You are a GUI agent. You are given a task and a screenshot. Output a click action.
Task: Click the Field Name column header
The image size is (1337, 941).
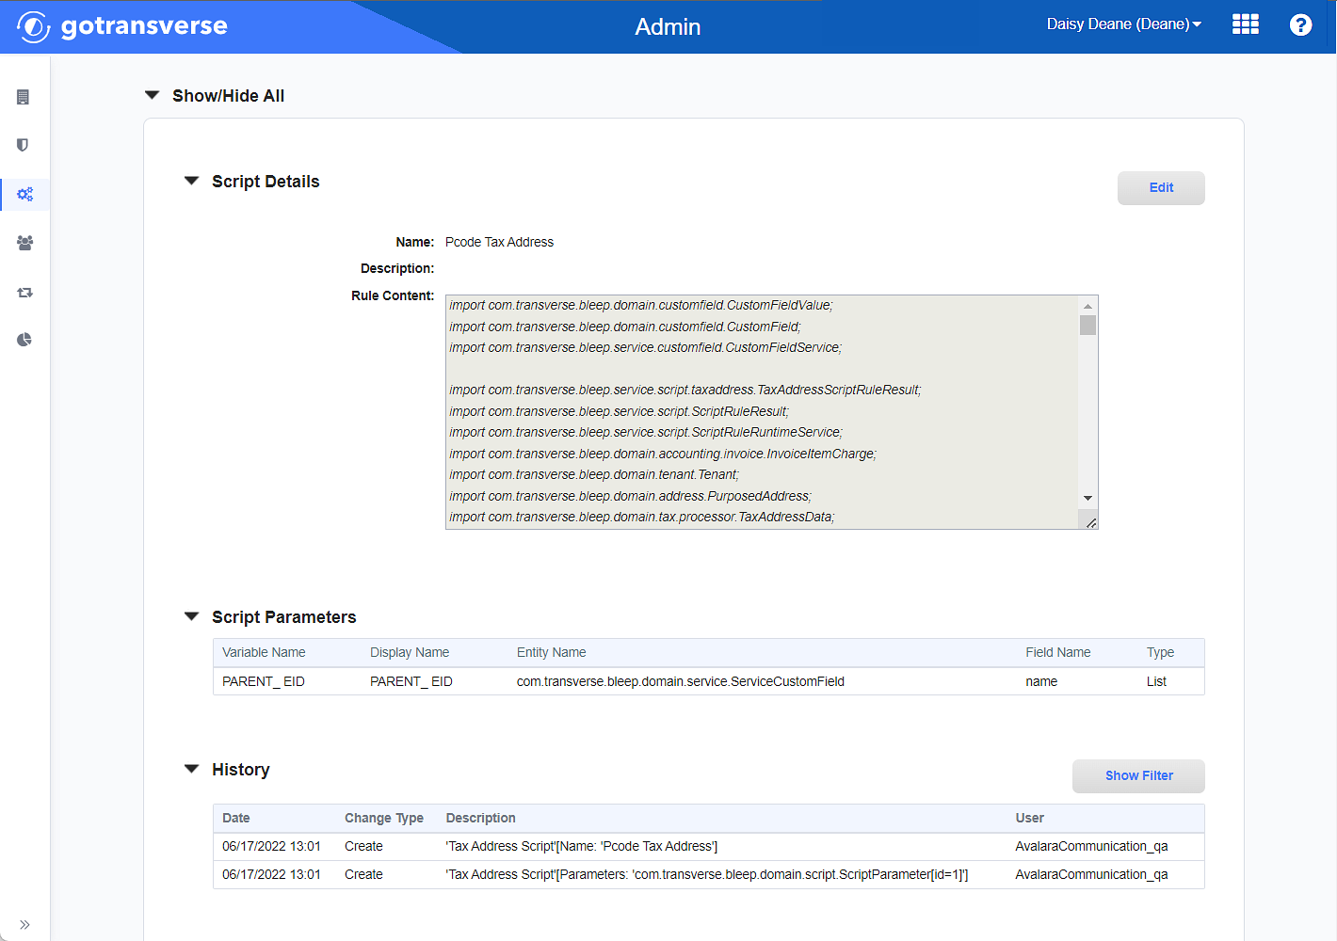1058,652
